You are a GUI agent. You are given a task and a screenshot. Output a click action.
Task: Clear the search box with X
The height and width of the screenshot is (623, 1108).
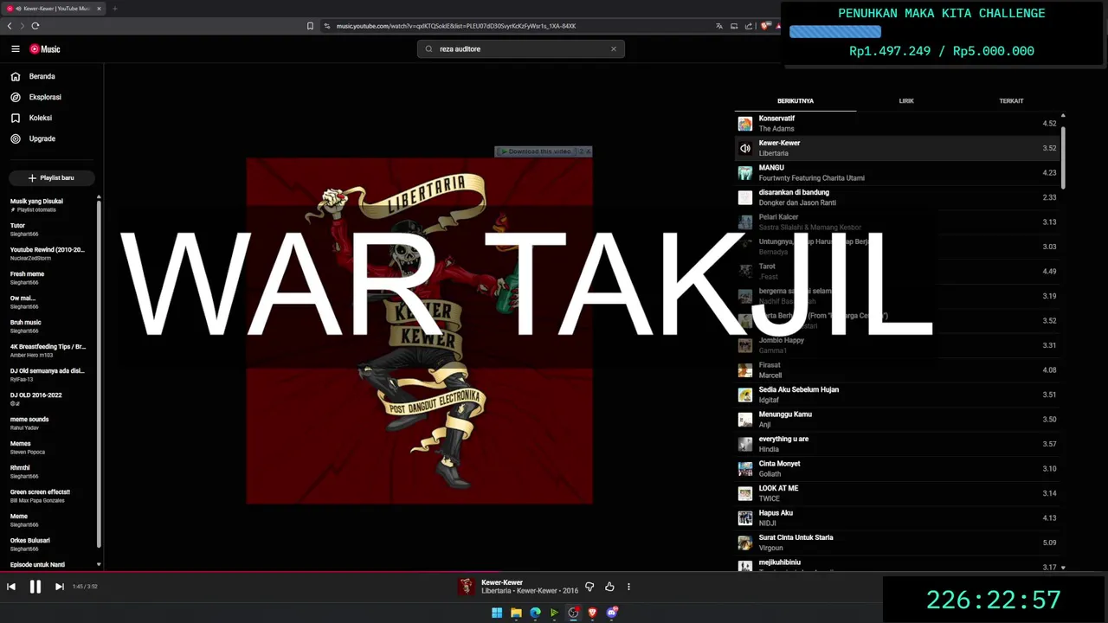point(614,49)
